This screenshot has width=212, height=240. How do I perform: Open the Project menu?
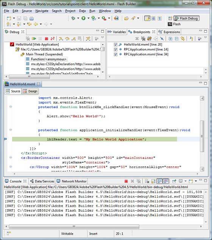pos(70,11)
